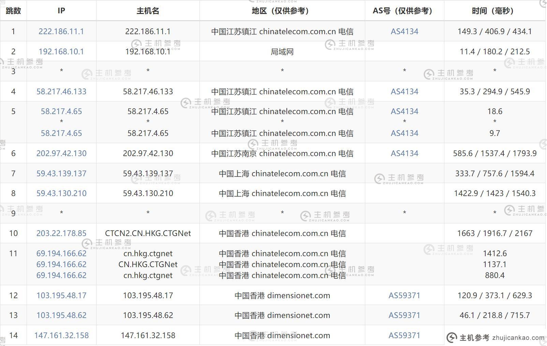
Task: Select the 1412.6 time value in hop 11
Action: 495,253
